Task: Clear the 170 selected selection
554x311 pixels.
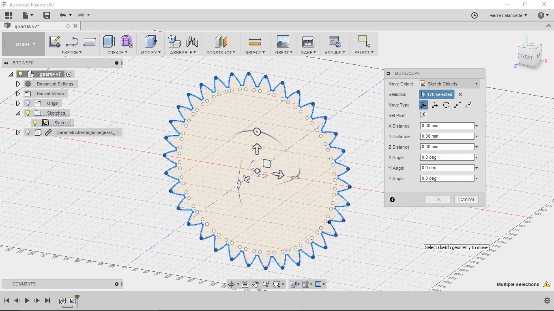Action: (460, 94)
